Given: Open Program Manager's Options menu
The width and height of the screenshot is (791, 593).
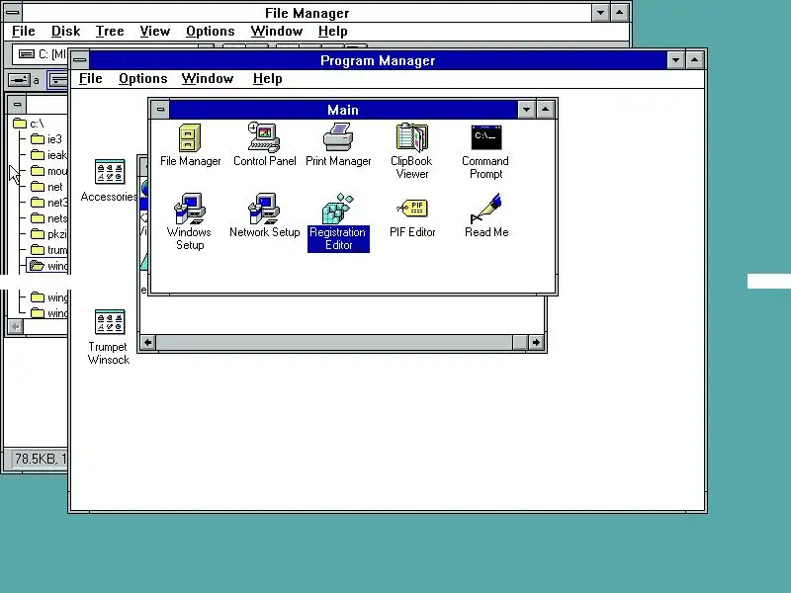Looking at the screenshot, I should coord(142,79).
